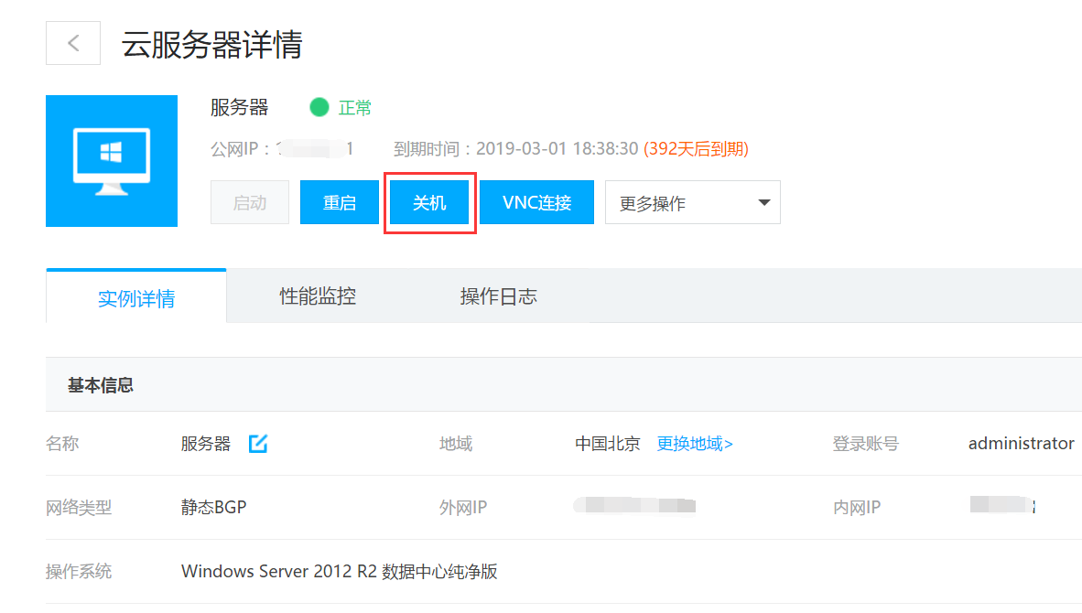Image resolution: width=1082 pixels, height=613 pixels.
Task: Click the 中国北京 region value
Action: [x=607, y=444]
